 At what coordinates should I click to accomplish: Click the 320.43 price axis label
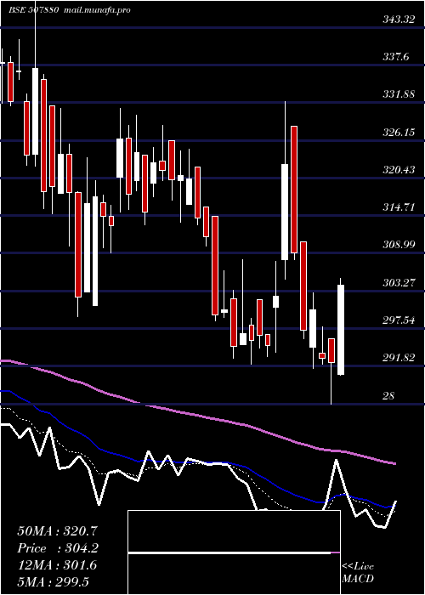(x=399, y=169)
